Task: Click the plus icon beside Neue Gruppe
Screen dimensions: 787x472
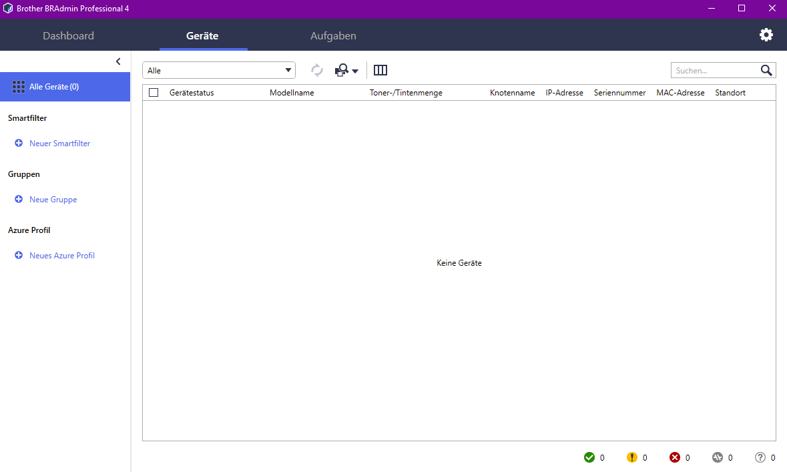Action: (x=19, y=200)
